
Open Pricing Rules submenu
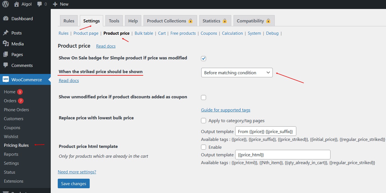tap(16, 145)
